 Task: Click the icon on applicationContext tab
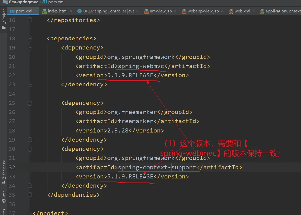coord(262,11)
